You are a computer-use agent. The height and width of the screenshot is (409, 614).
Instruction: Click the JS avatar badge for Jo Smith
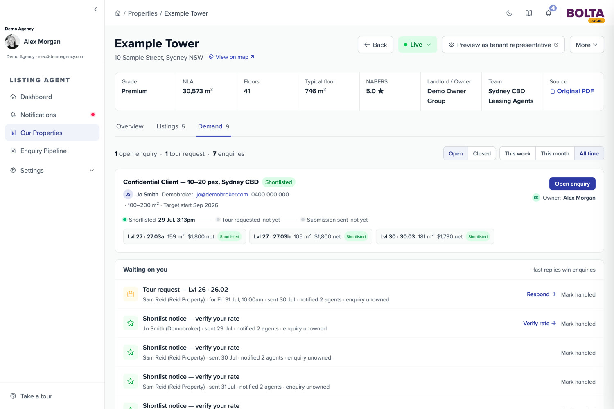(x=128, y=194)
